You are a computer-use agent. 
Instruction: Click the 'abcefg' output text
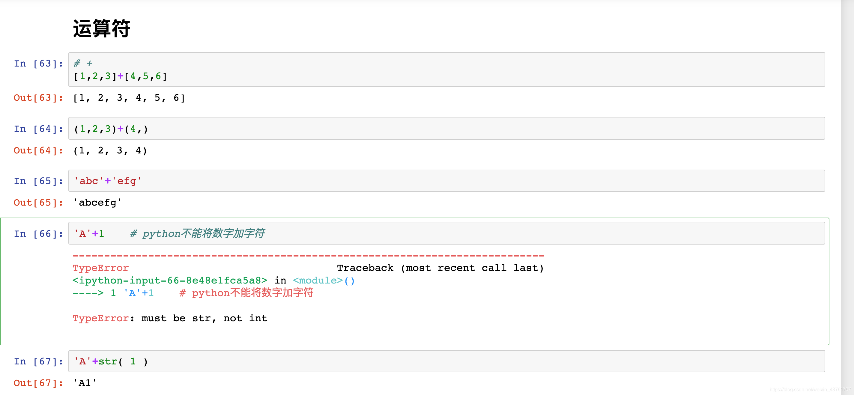97,203
